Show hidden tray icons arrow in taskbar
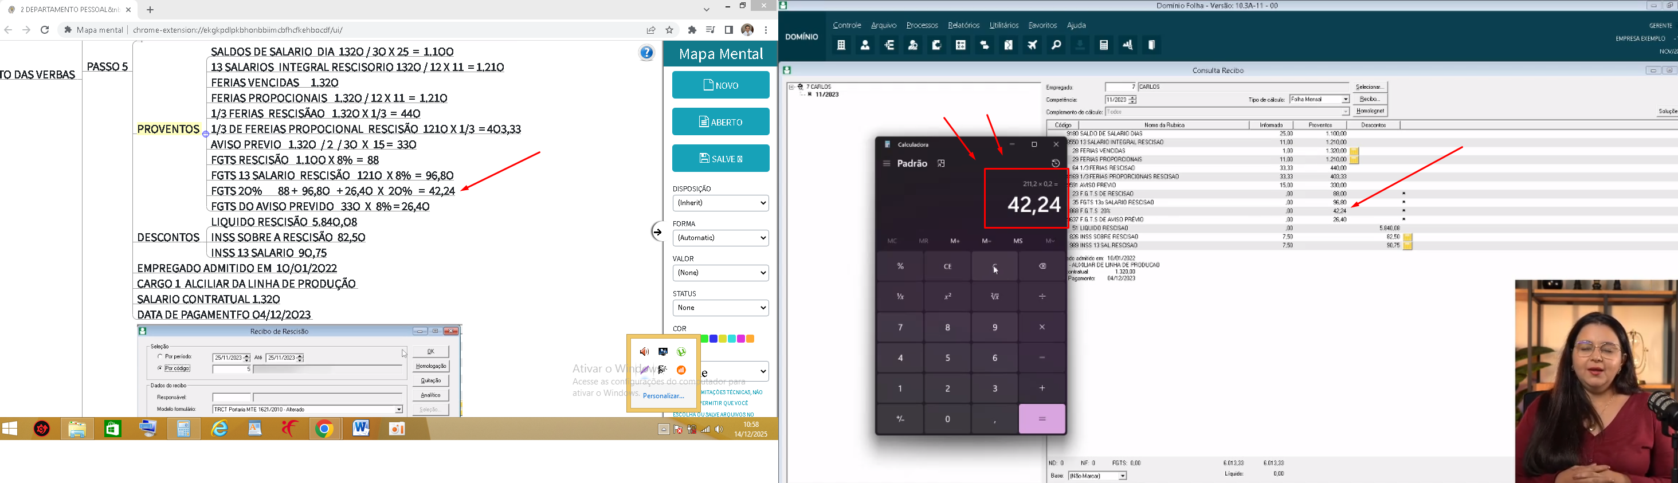 (x=664, y=430)
